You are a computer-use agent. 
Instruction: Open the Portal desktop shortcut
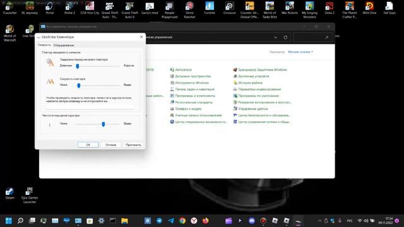point(49,8)
